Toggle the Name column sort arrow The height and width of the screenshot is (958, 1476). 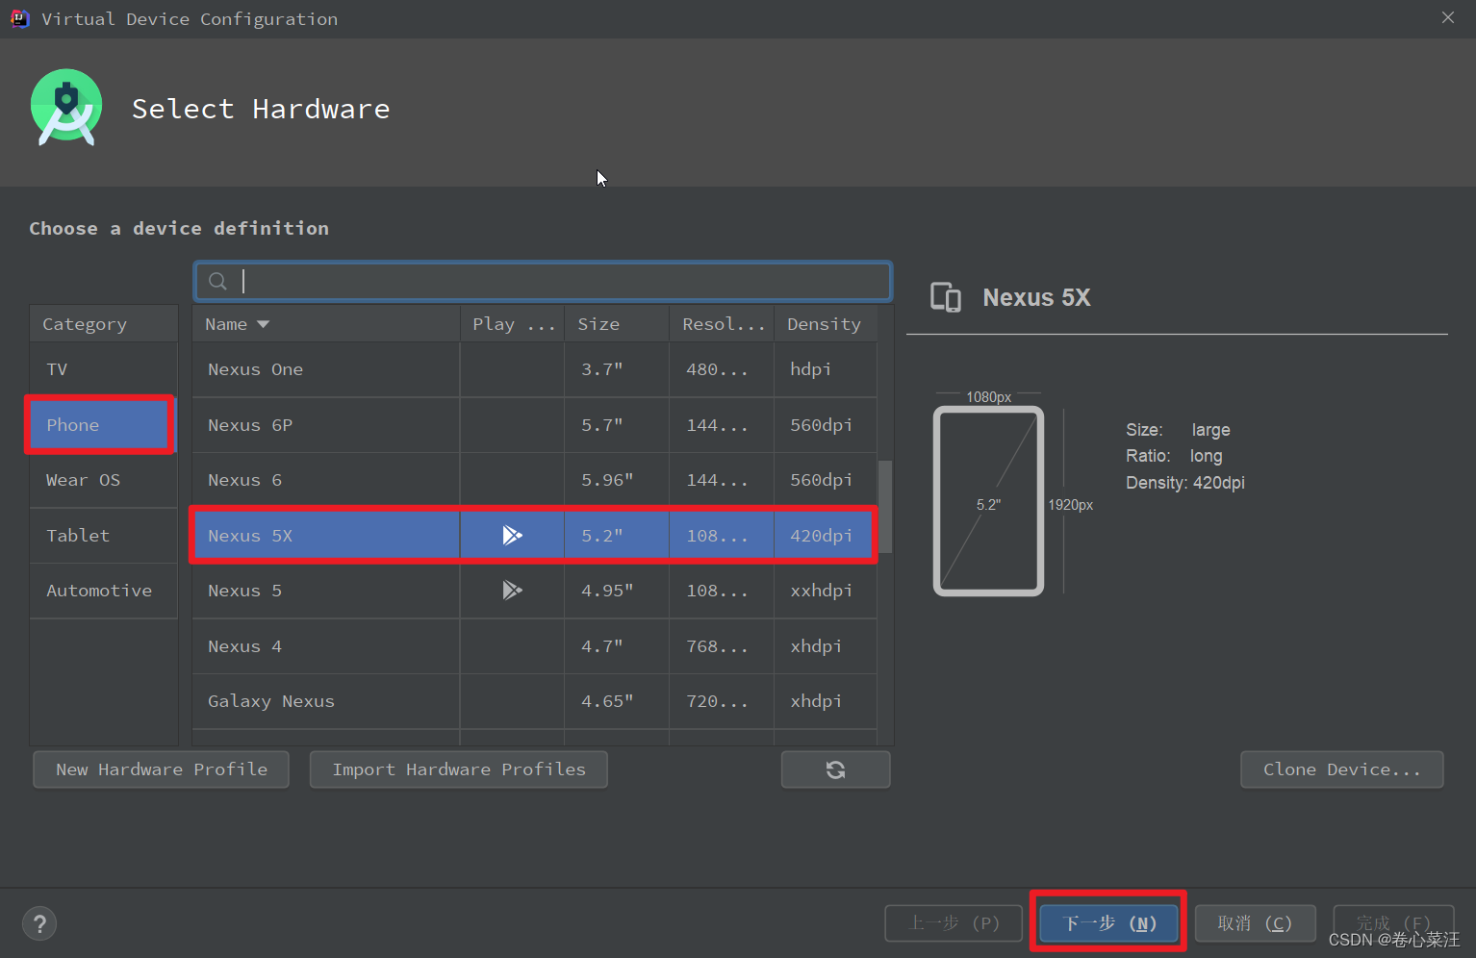[x=263, y=323]
